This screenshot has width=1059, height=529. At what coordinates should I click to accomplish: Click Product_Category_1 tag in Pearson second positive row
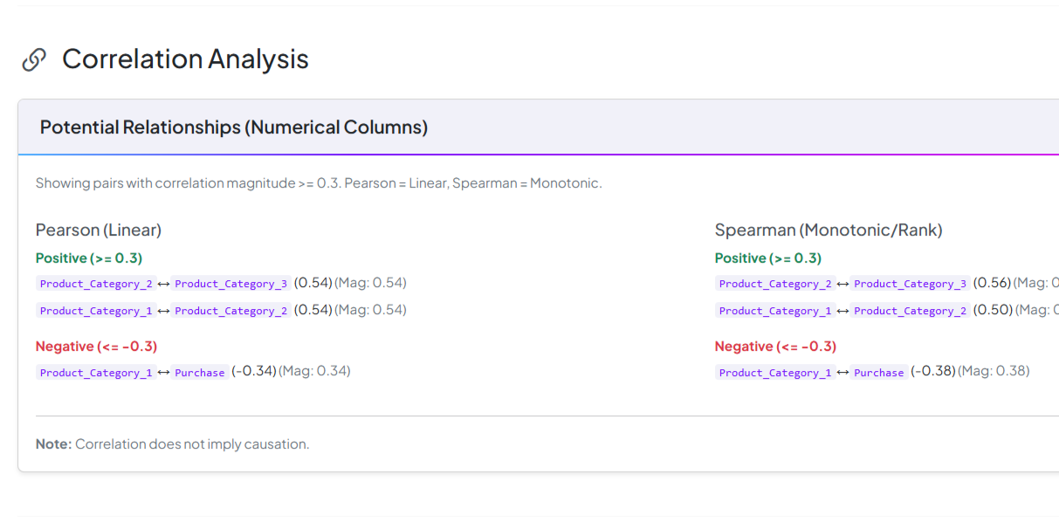click(x=96, y=311)
